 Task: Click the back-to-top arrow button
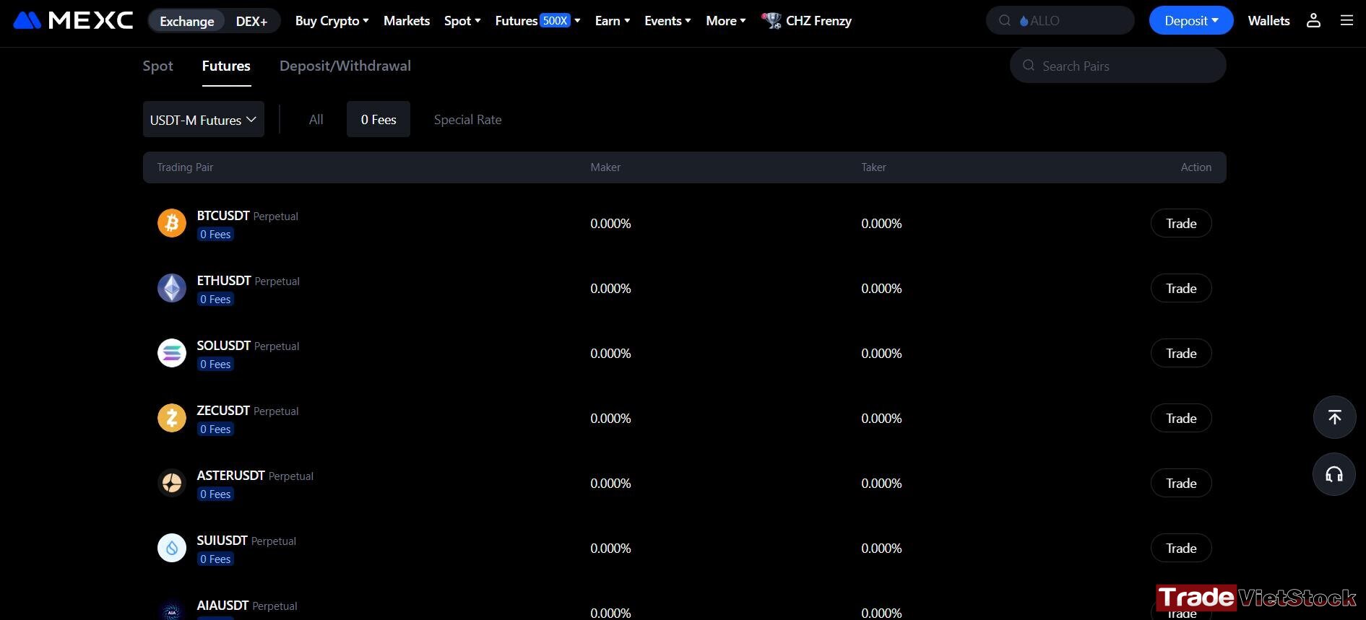click(1334, 417)
